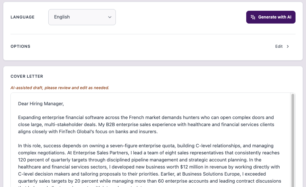The image size is (306, 187).
Task: Click the Generate with AI button label
Action: (x=275, y=17)
